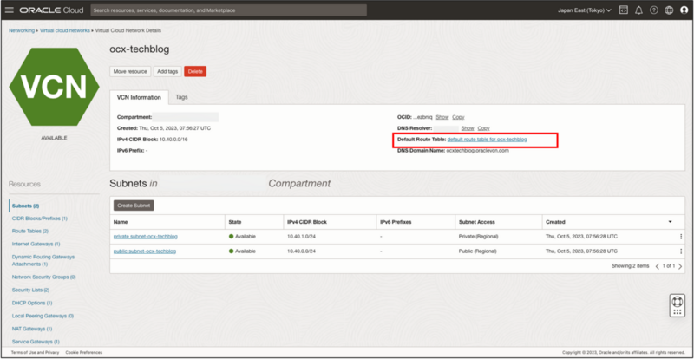
Task: Click the search resources input field
Action: pos(228,10)
